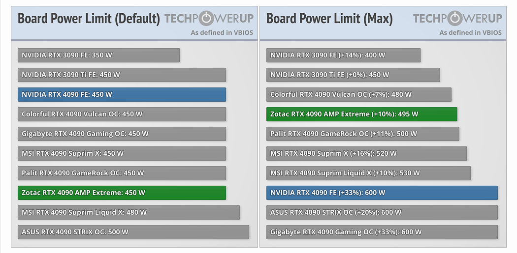Click the Gigabyte Gaming OC (+33%) 600 W bar
Viewport: 517px width, 253px height.
(x=382, y=232)
